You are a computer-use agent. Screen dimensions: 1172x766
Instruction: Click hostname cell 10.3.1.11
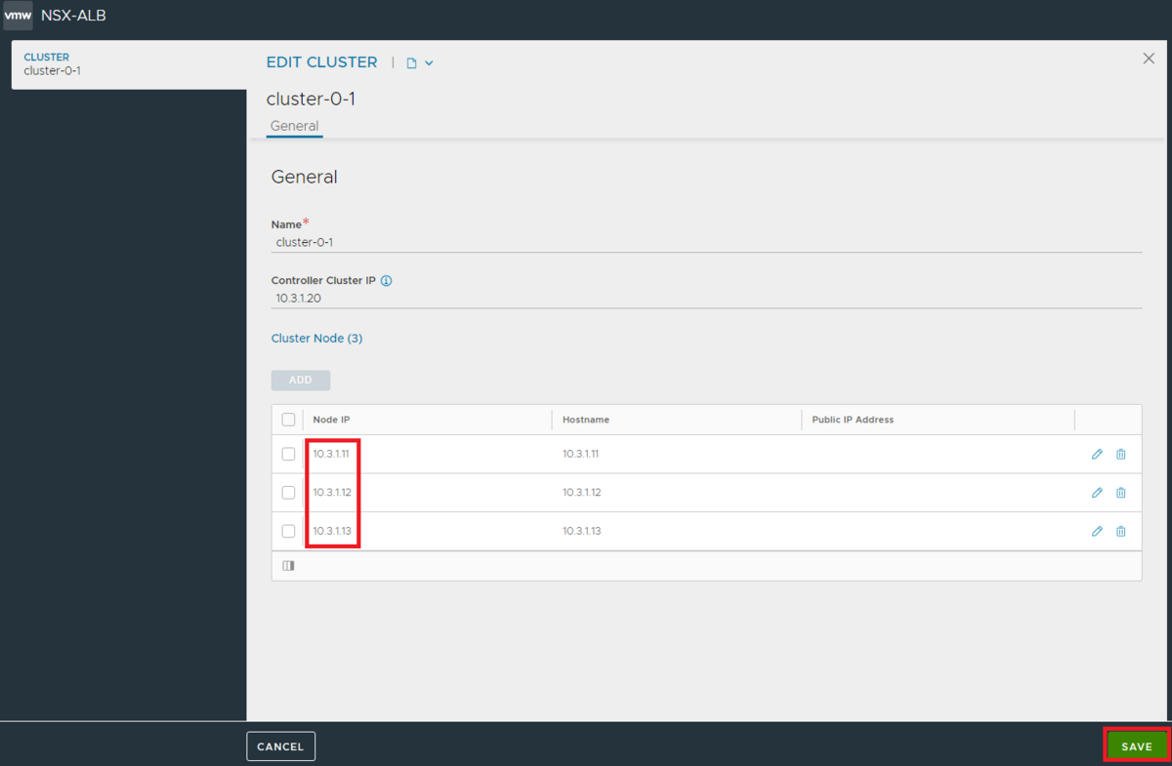(x=581, y=454)
